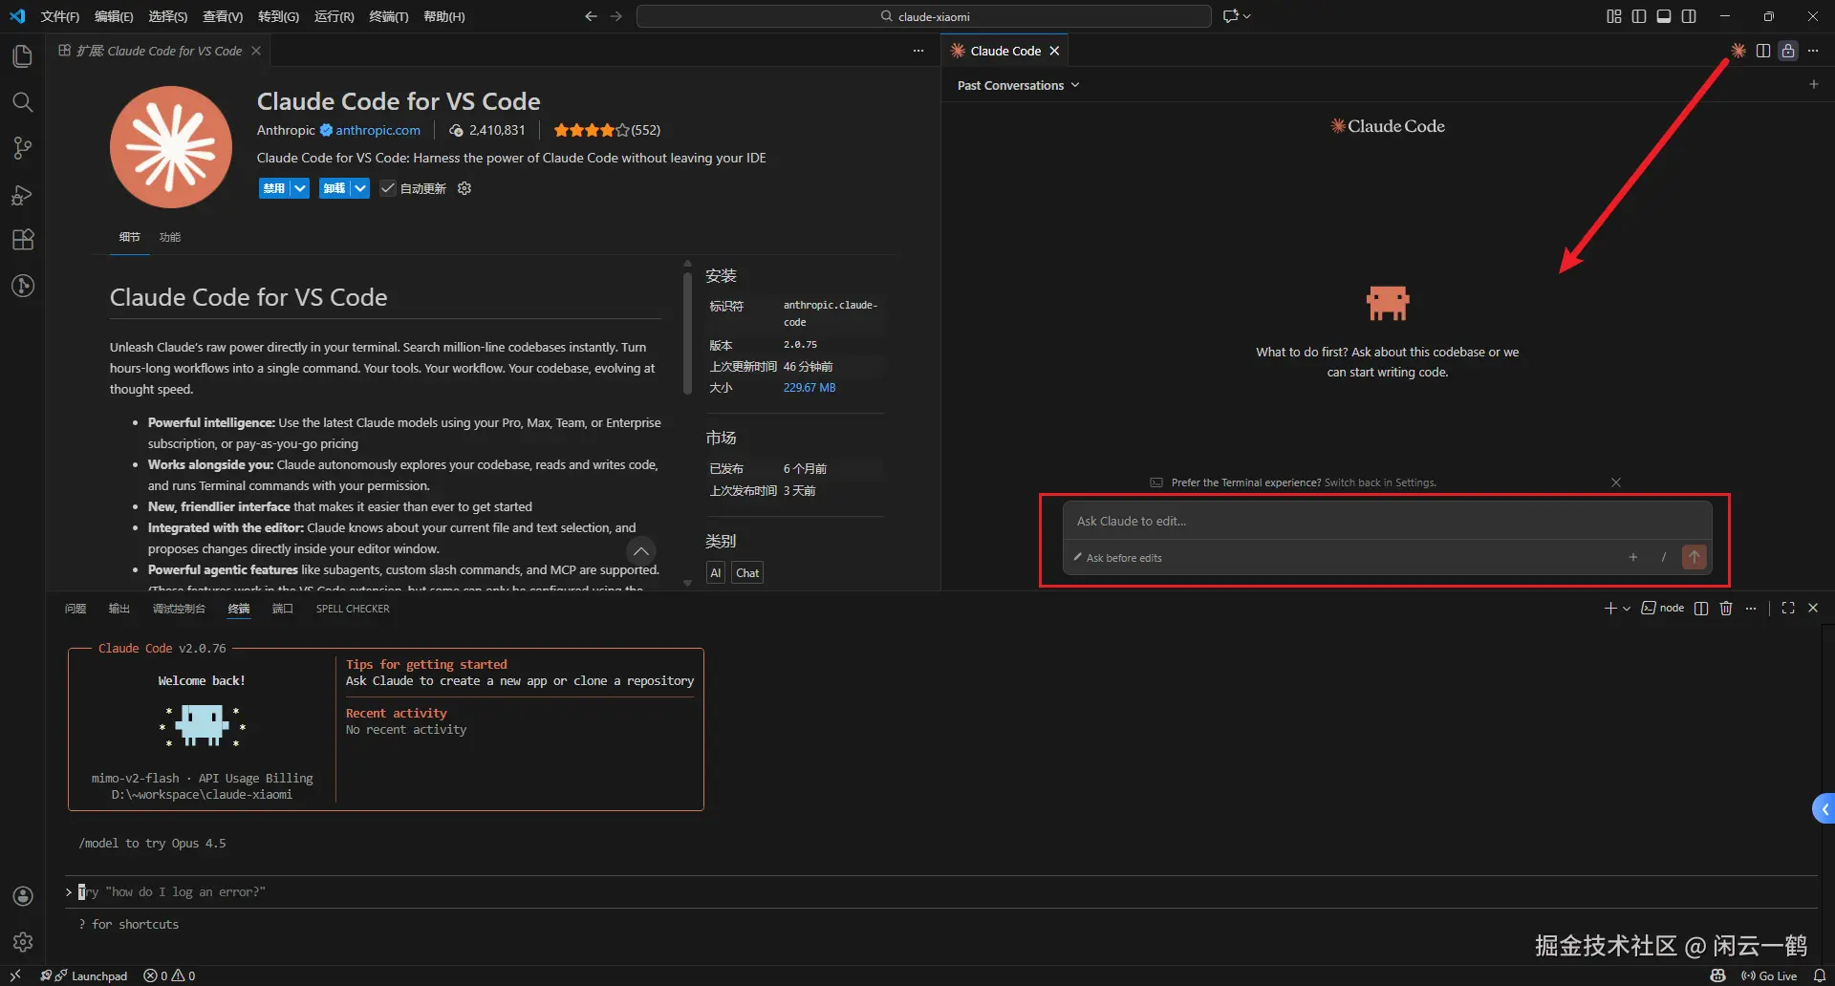This screenshot has height=986, width=1835.
Task: Switch to the 功能 tab on the extension page
Action: point(170,237)
